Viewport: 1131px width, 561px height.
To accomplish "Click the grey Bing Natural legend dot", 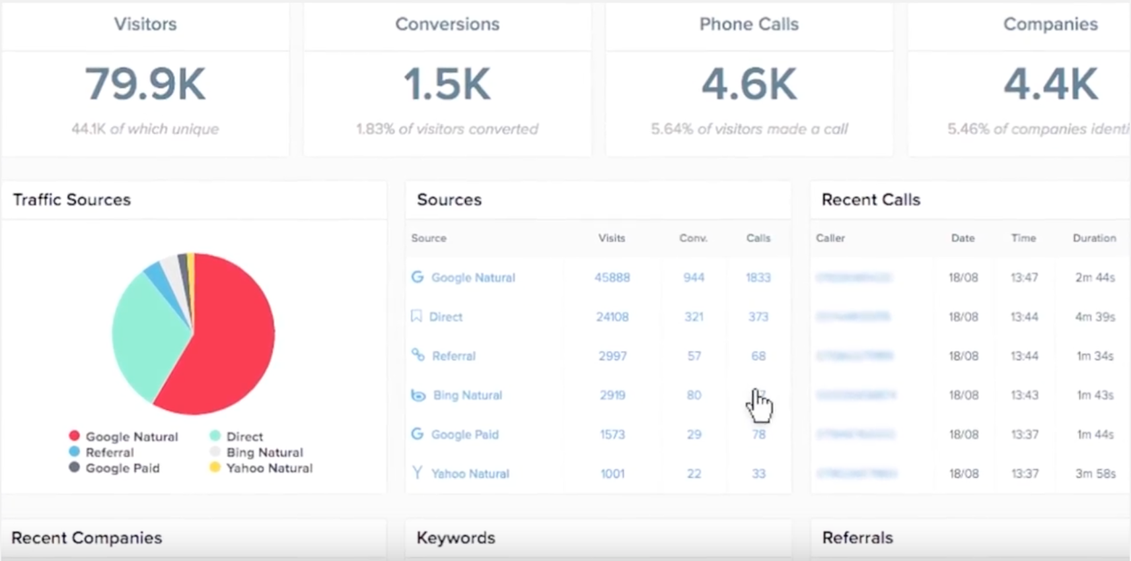I will click(215, 452).
